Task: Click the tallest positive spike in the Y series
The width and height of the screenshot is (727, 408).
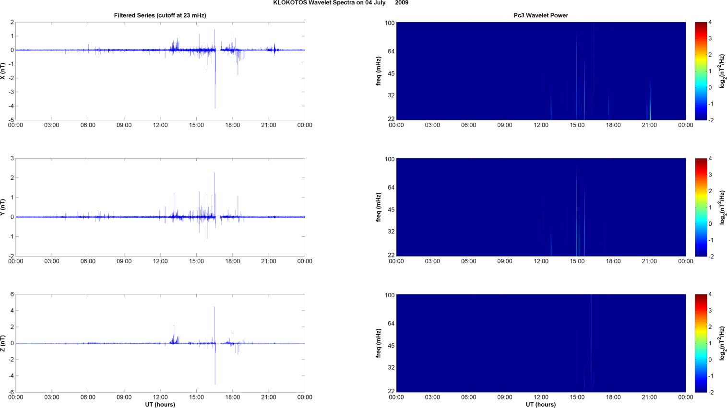Action: click(215, 194)
